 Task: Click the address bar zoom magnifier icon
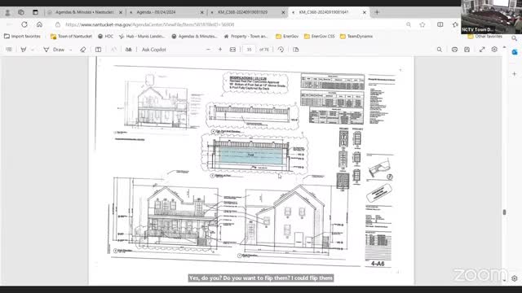pyautogui.click(x=409, y=24)
